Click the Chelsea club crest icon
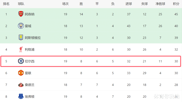Screen dimensions: 182x102 [x=21, y=61]
